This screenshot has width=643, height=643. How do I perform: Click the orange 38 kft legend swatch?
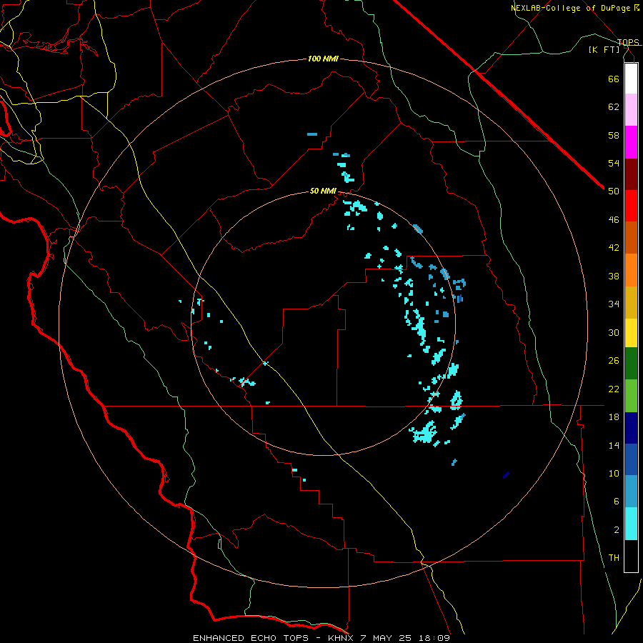coord(631,270)
